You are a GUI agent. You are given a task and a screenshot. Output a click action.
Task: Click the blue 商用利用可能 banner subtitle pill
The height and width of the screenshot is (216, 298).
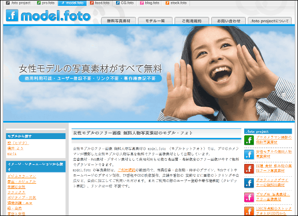coord(90,79)
